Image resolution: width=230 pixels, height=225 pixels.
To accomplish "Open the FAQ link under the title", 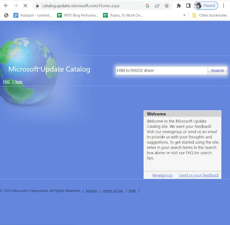I will click(x=6, y=82).
